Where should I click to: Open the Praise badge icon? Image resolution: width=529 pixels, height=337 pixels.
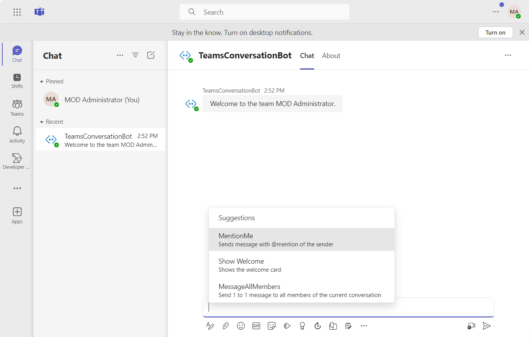tap(302, 326)
